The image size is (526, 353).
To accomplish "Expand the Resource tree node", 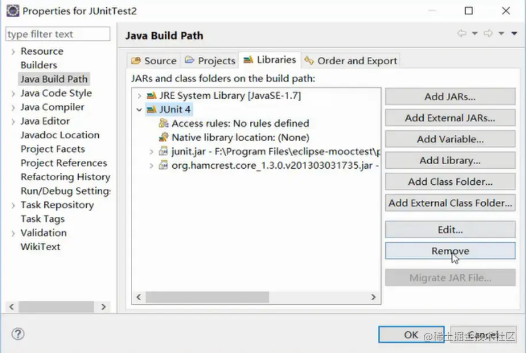I will [13, 52].
